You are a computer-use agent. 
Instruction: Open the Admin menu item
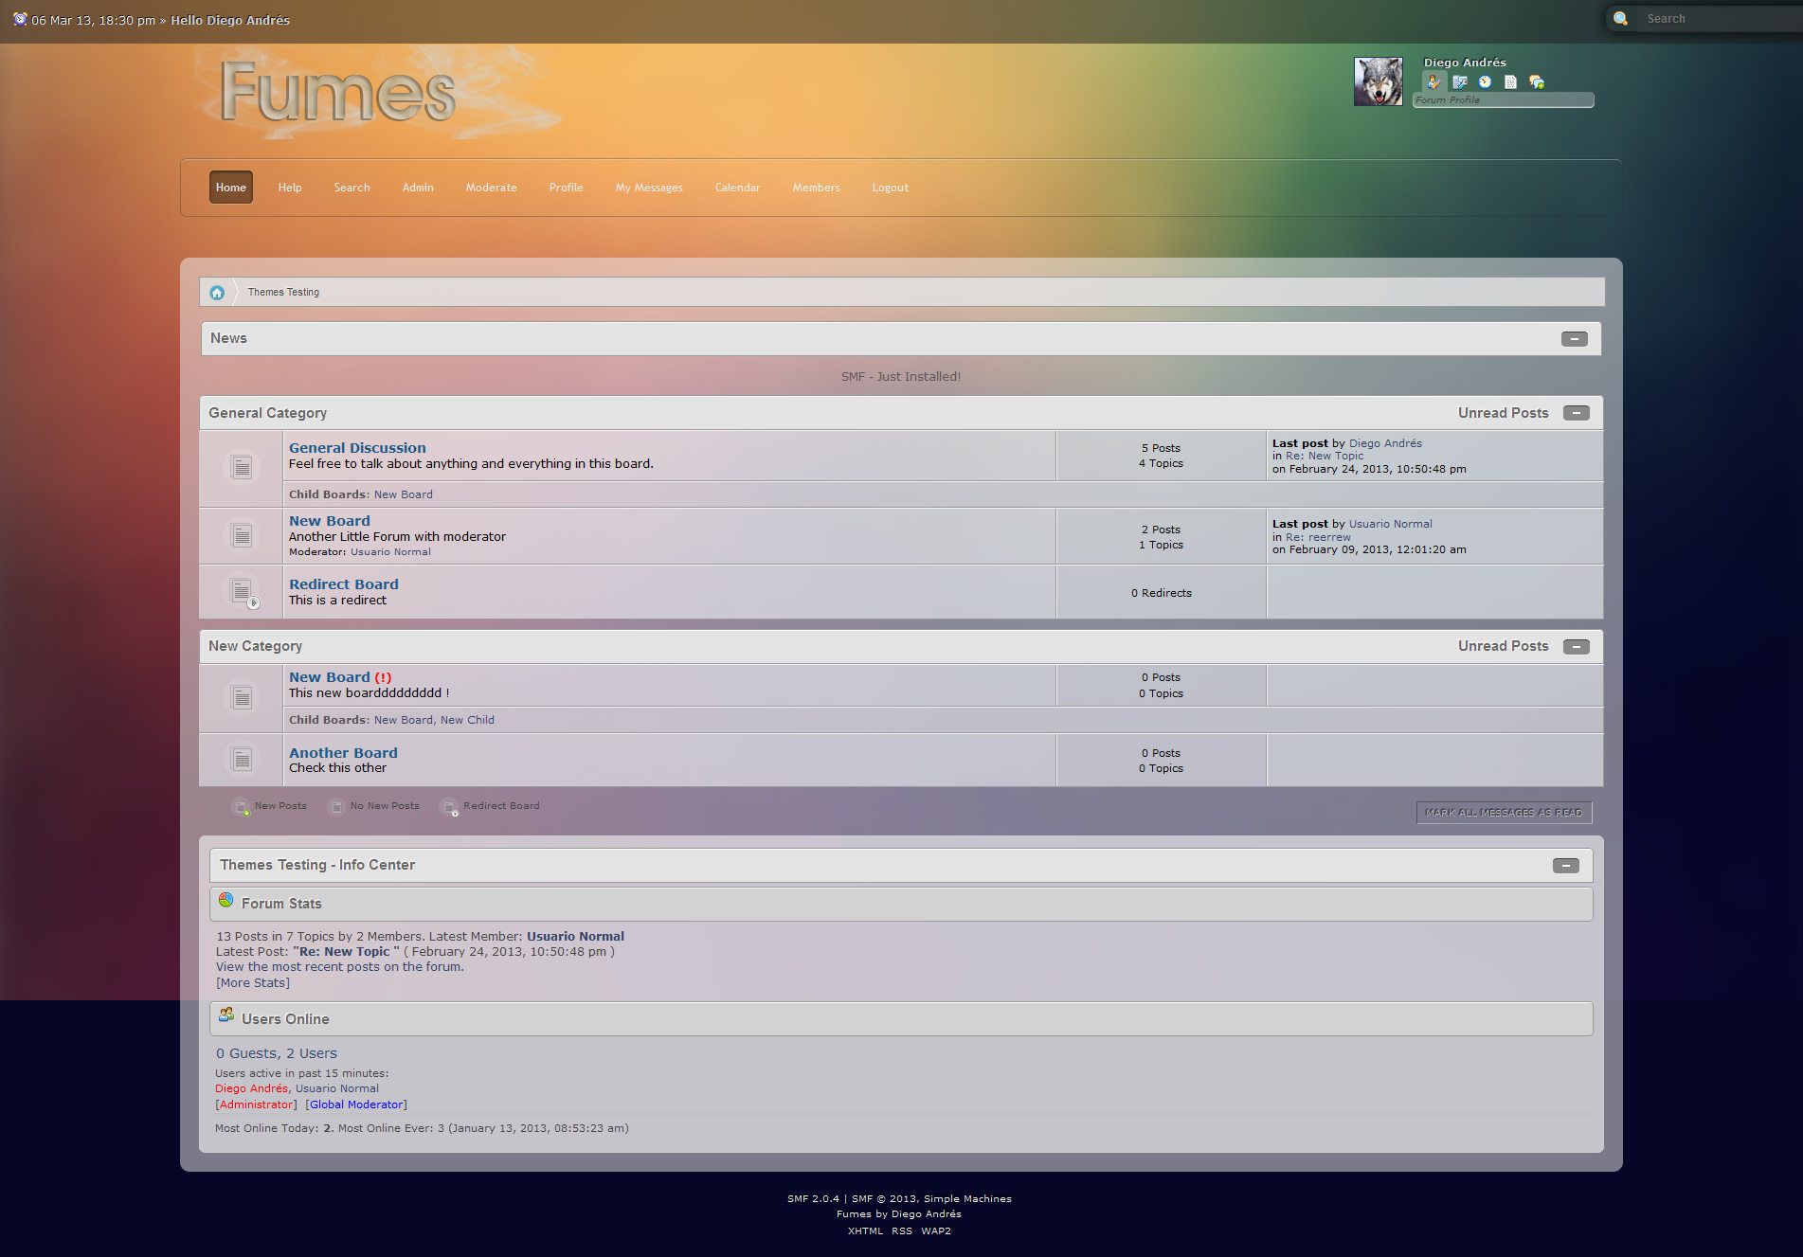click(x=418, y=188)
